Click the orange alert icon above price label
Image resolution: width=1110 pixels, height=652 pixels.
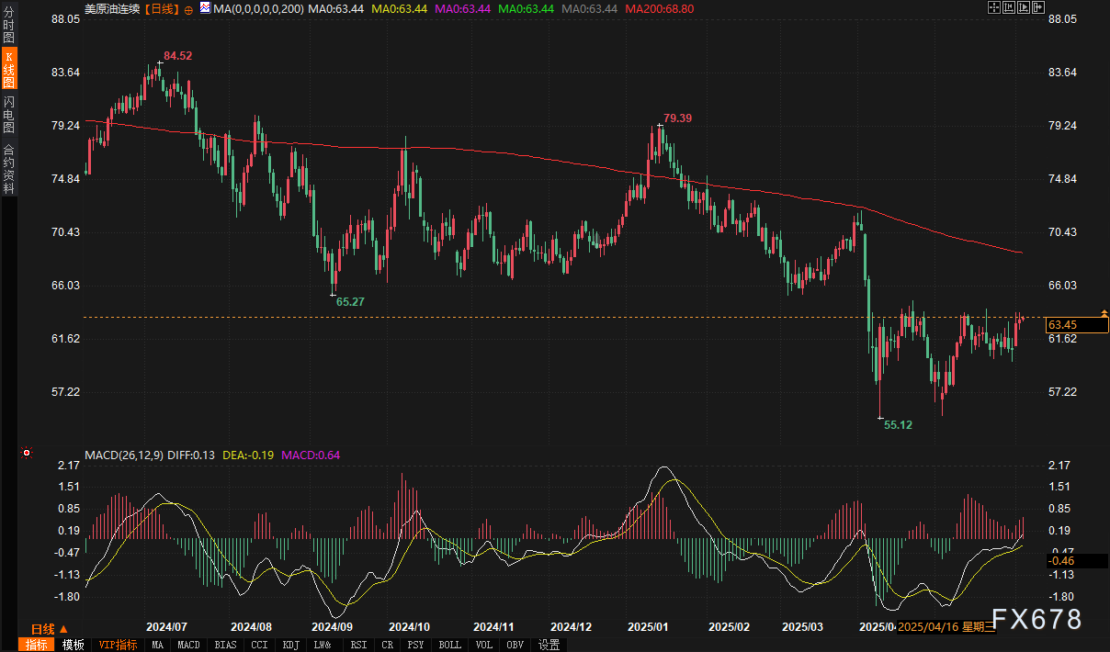click(x=1104, y=313)
